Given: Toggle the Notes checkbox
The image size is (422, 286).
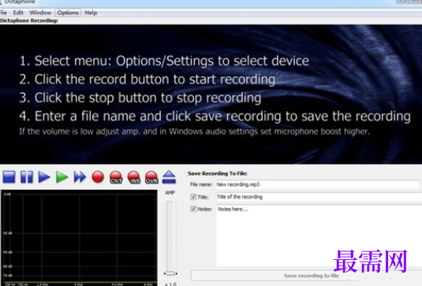Looking at the screenshot, I should tap(193, 209).
